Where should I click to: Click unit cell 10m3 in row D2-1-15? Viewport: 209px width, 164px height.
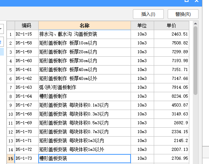142,34
